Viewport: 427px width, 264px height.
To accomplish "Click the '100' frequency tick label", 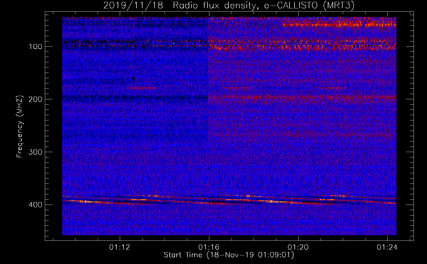I will [x=35, y=47].
